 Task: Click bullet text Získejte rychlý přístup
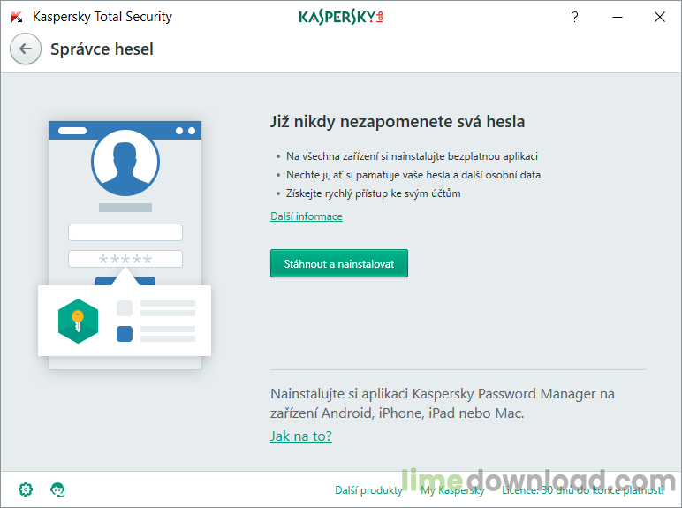373,193
